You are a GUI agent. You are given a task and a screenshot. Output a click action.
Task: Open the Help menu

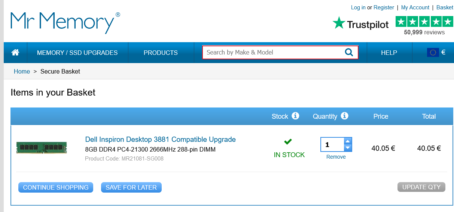389,53
